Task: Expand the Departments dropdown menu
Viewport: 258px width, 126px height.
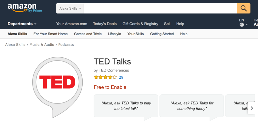Action: pyautogui.click(x=22, y=24)
